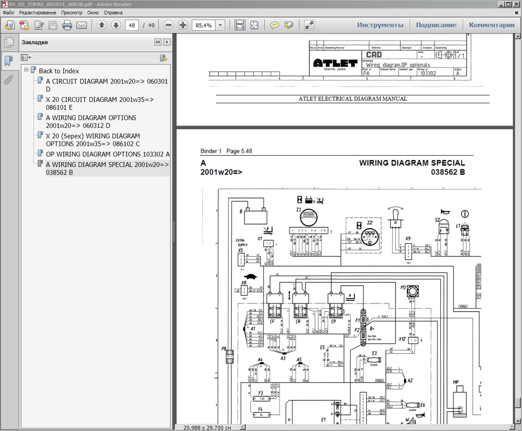Select the highlight text tool
522x431 pixels.
[x=289, y=25]
